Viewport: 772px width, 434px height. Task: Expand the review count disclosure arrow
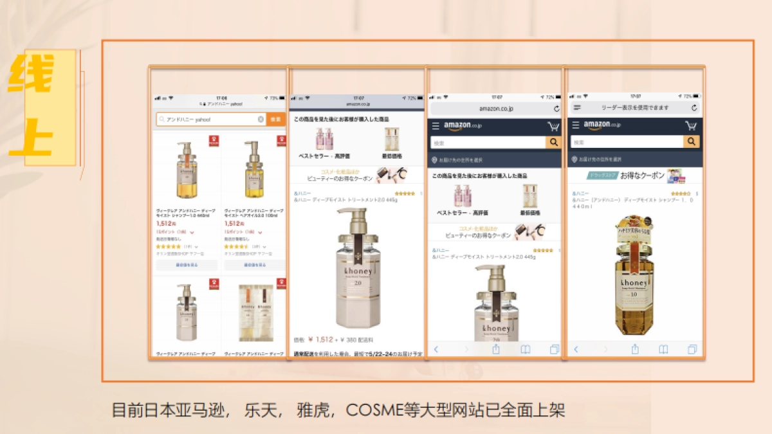[x=198, y=246]
